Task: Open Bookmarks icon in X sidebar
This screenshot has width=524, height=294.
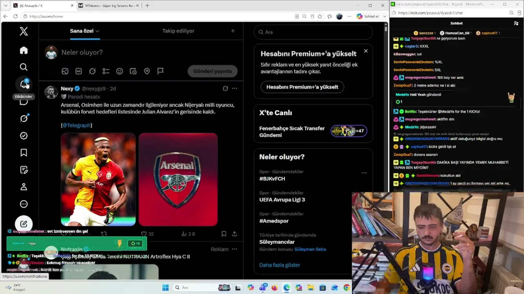Action: point(24,153)
